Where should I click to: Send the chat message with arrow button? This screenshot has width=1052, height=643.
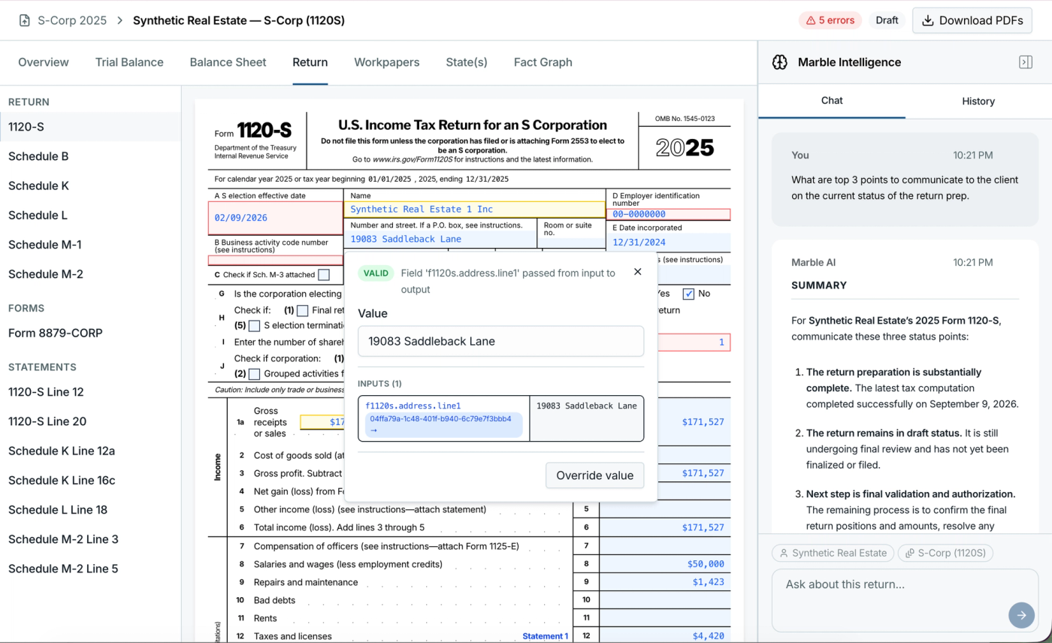tap(1021, 615)
